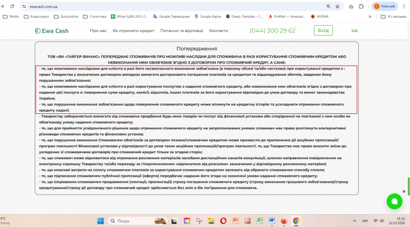Open PowerPoint from taskbar
410x227 pixels.
235,221
